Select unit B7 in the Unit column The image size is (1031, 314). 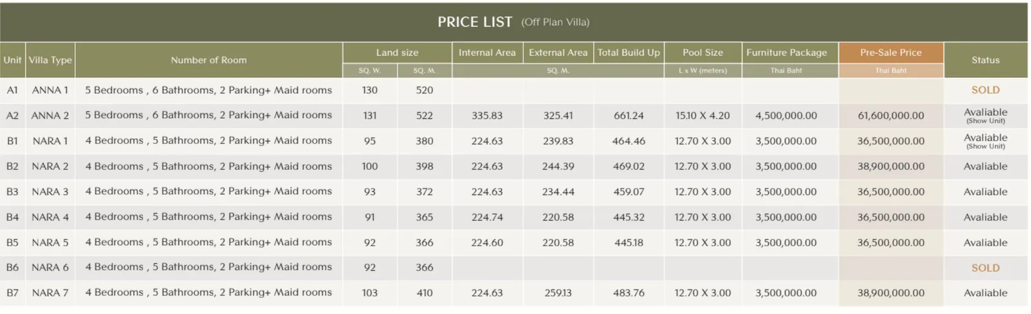click(12, 293)
